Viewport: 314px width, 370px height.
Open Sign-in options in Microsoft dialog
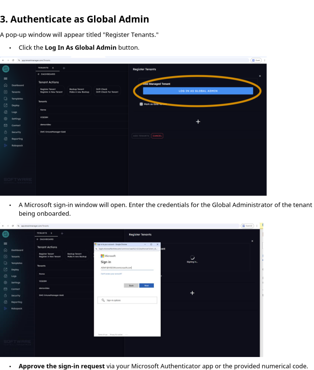coord(127,300)
